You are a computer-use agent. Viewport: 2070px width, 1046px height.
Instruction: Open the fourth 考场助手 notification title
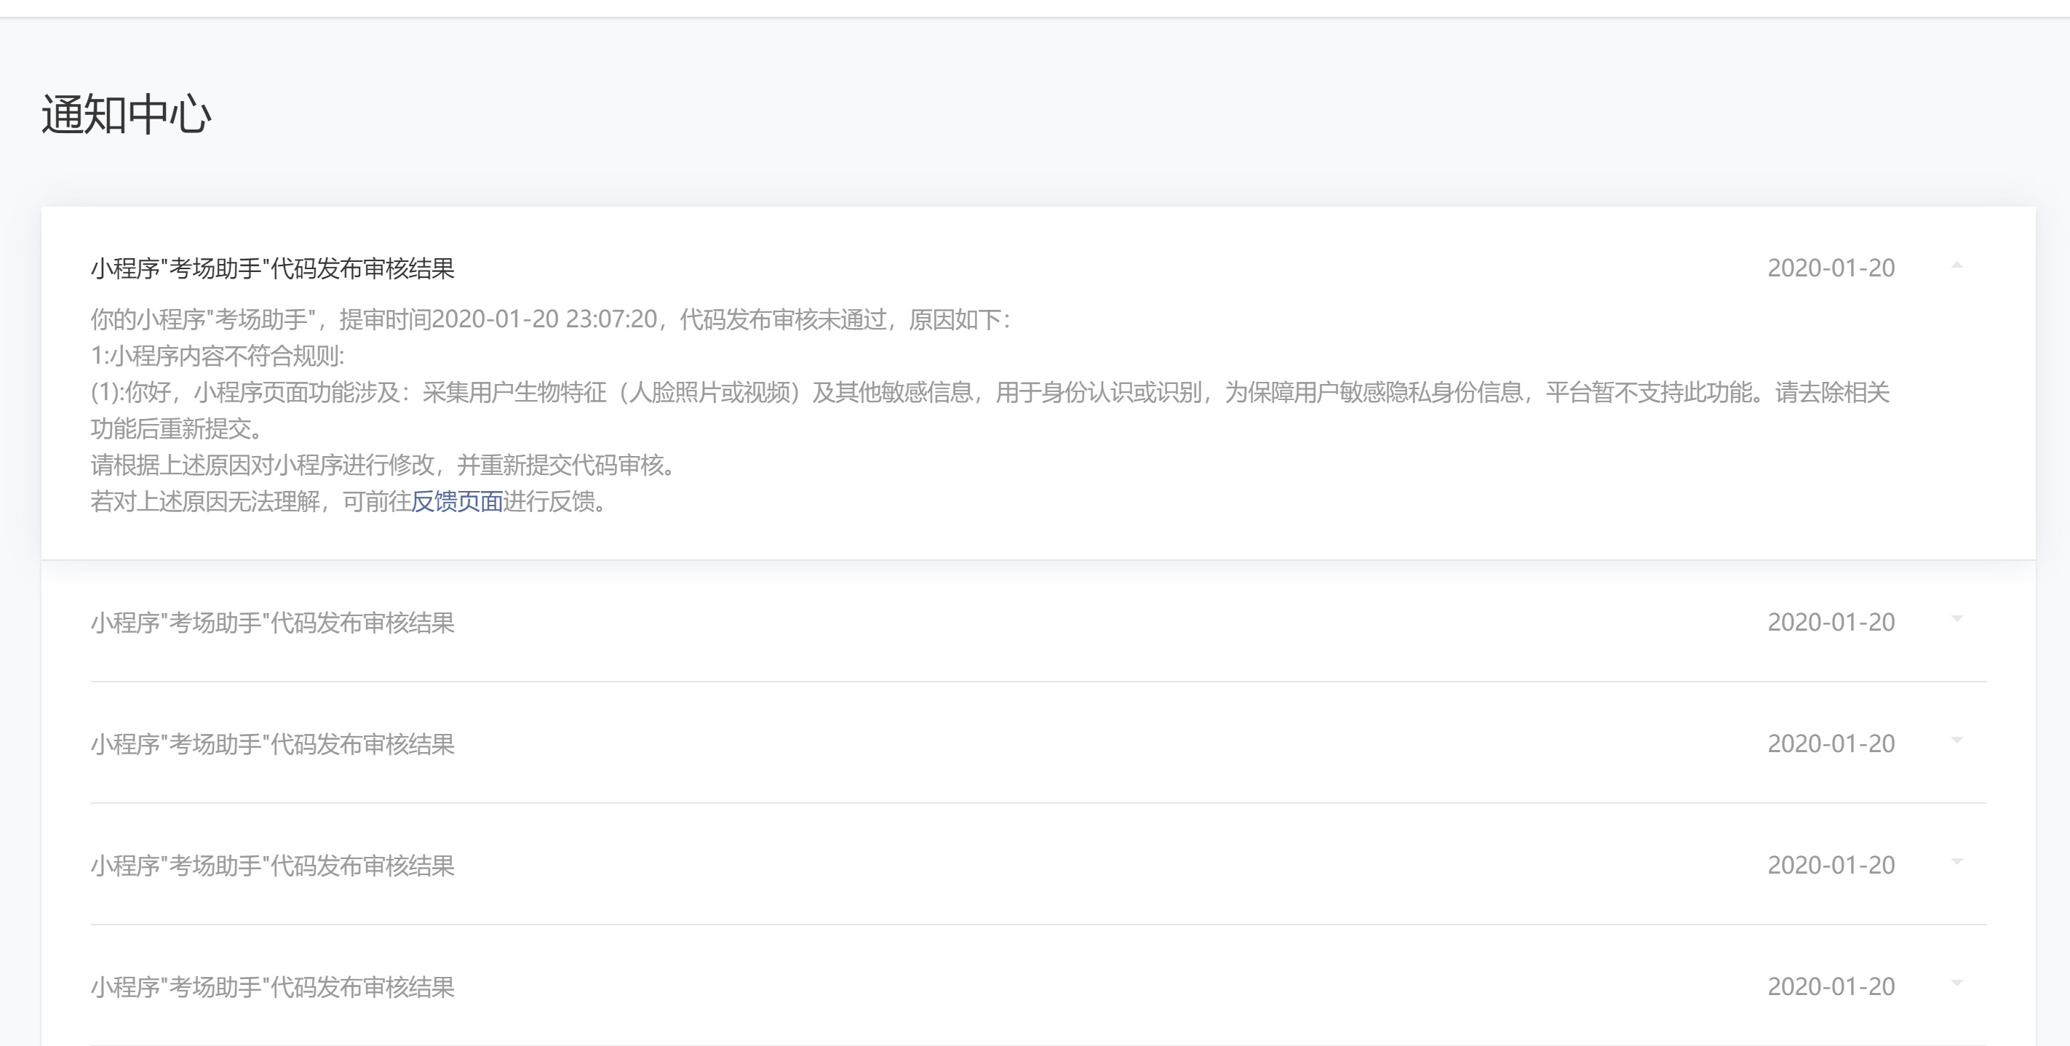pyautogui.click(x=272, y=865)
